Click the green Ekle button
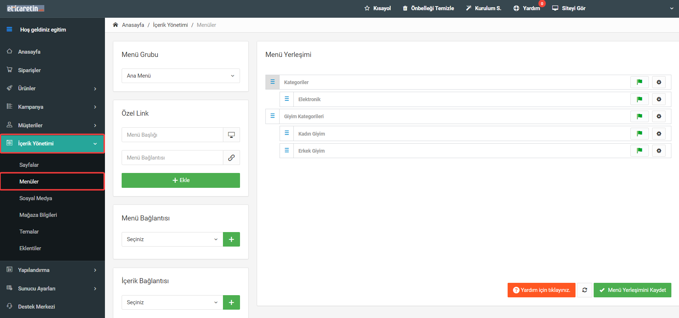 click(181, 180)
